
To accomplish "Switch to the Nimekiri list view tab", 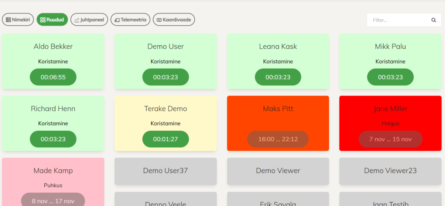I will point(18,20).
